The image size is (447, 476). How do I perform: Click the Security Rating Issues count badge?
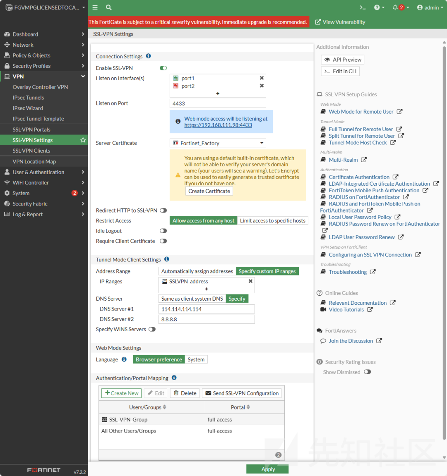320,361
